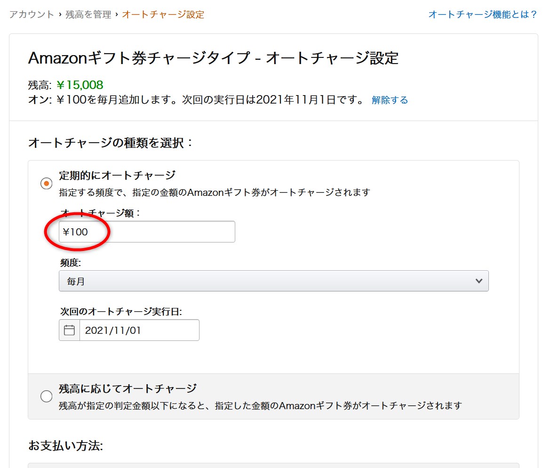Open the アカウント breadcrumb link
The image size is (551, 468).
[x=32, y=15]
